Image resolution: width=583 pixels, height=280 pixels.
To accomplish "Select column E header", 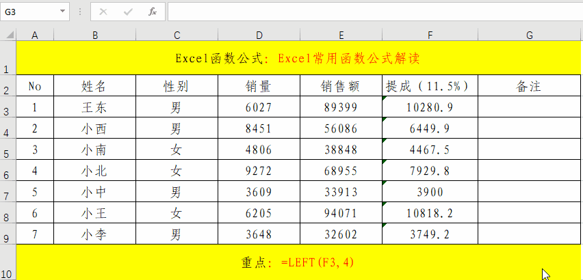I will 341,36.
